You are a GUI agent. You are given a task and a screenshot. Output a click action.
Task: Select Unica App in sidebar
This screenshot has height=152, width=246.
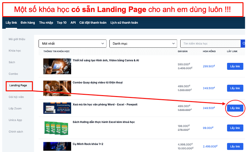click(15, 120)
